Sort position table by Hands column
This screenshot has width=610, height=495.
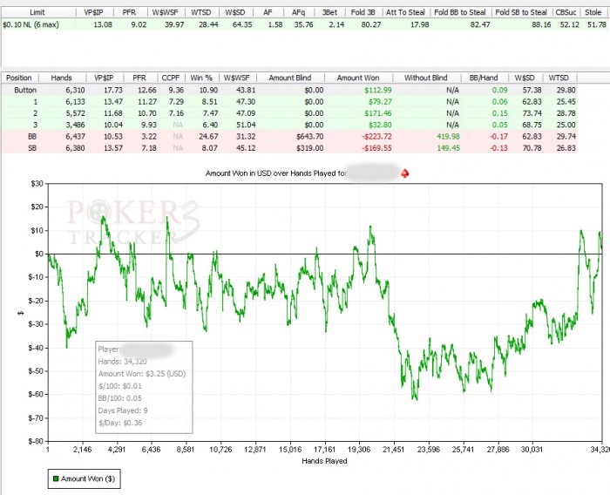[61, 78]
